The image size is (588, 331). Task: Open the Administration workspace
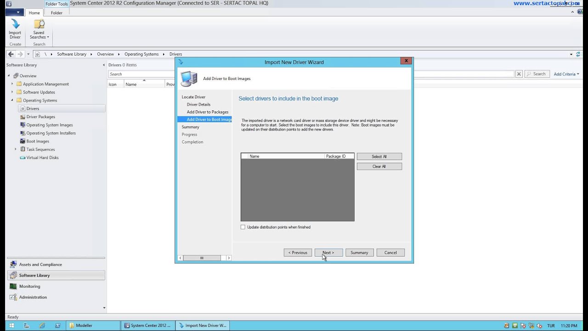coord(56,297)
